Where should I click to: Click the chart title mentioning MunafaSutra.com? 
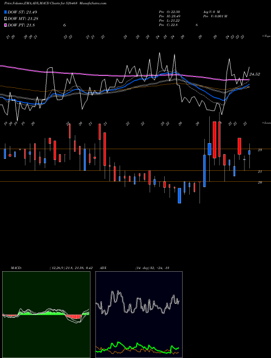coord(55,3)
